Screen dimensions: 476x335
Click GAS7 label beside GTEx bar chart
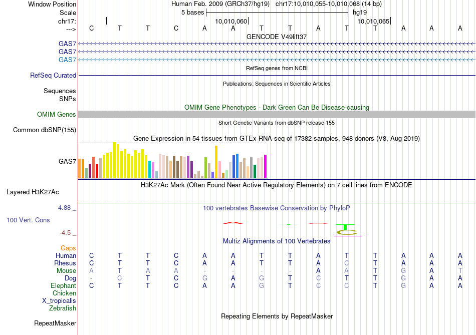click(x=67, y=161)
